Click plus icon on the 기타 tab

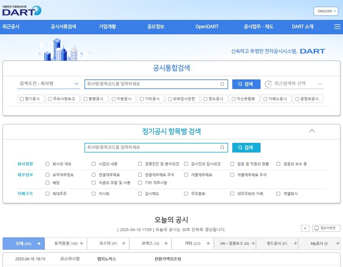pos(208,243)
